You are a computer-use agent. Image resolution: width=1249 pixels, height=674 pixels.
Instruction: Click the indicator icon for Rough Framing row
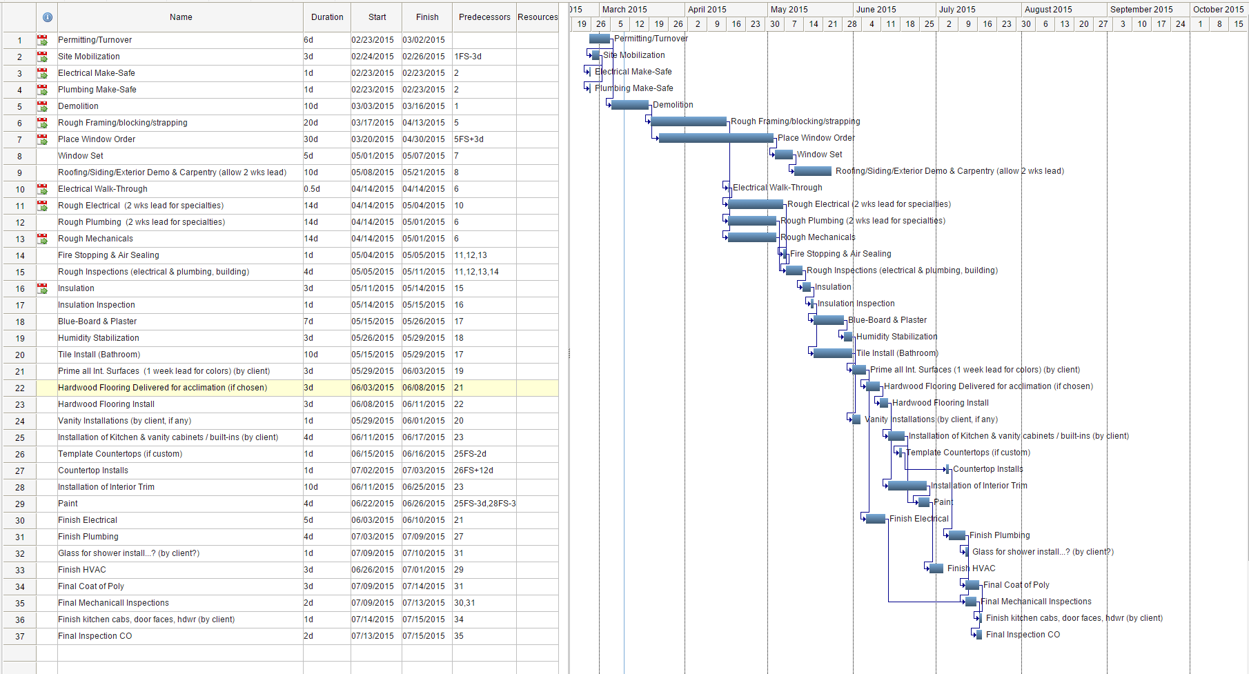pos(43,123)
